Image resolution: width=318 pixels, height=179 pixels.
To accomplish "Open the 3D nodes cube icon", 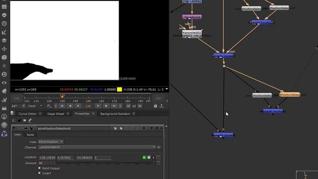I will 4,58.
